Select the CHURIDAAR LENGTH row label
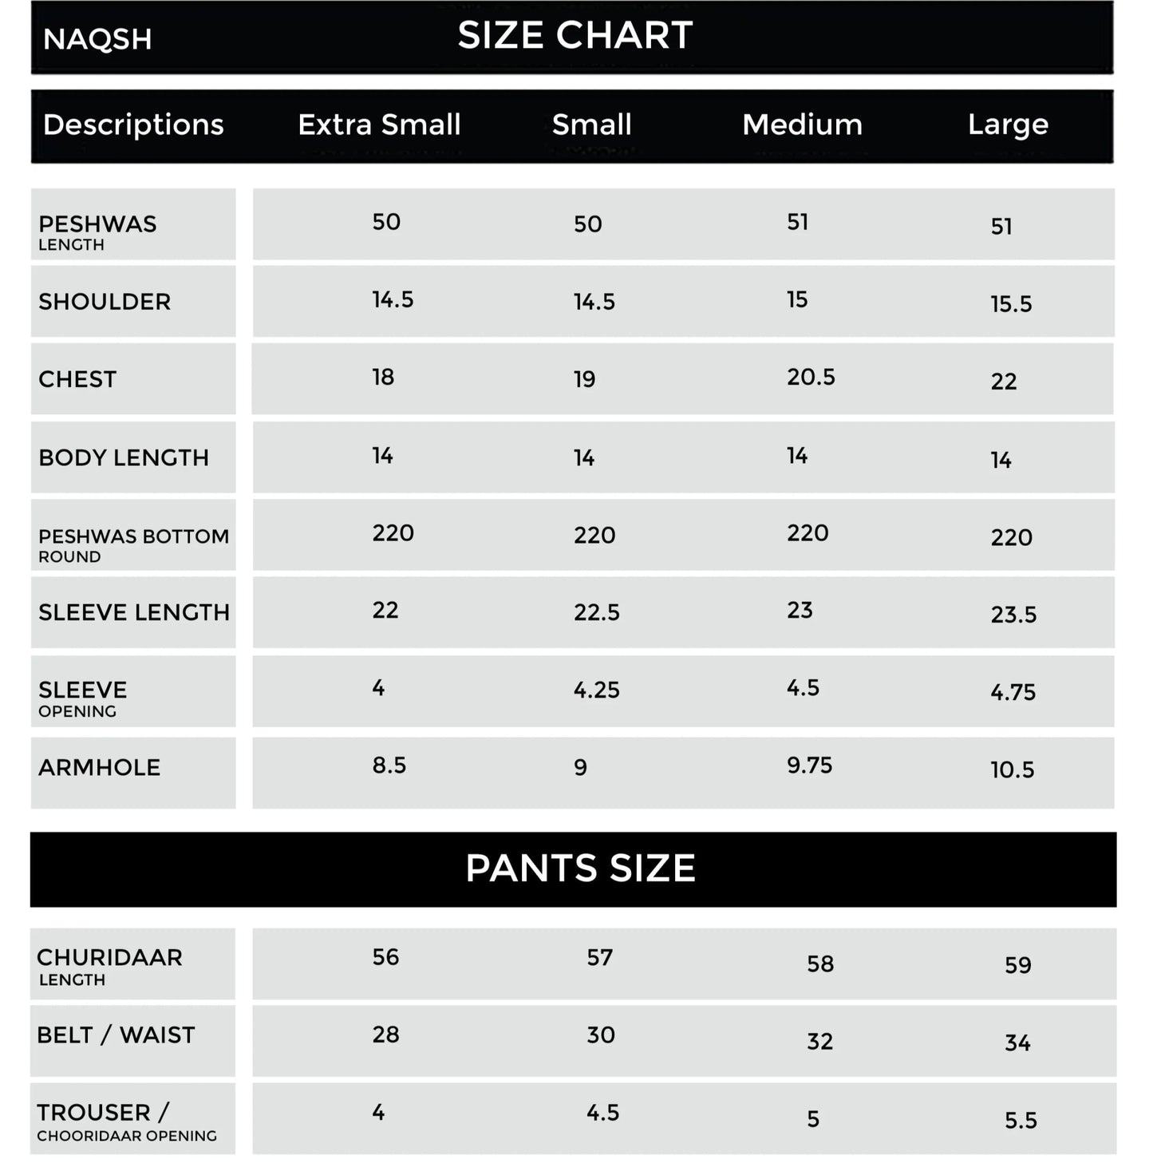 click(x=109, y=967)
